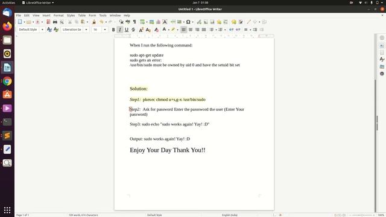Image resolution: width=386 pixels, height=217 pixels.
Task: Apply Subscript formatting icon
Action: click(148, 30)
